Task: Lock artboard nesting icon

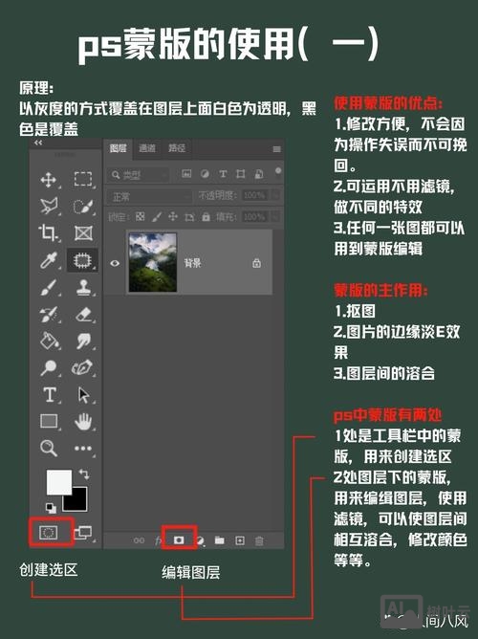Action: click(x=189, y=217)
